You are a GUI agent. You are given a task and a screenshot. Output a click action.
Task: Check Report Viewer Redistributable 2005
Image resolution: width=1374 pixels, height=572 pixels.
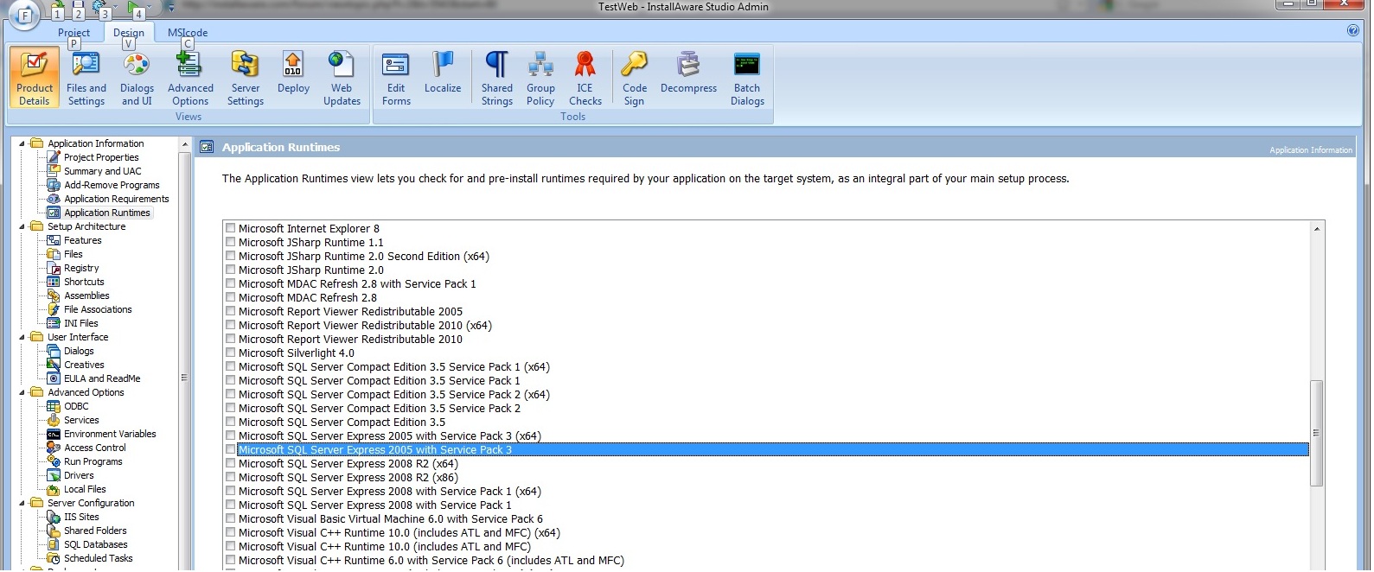pyautogui.click(x=231, y=311)
